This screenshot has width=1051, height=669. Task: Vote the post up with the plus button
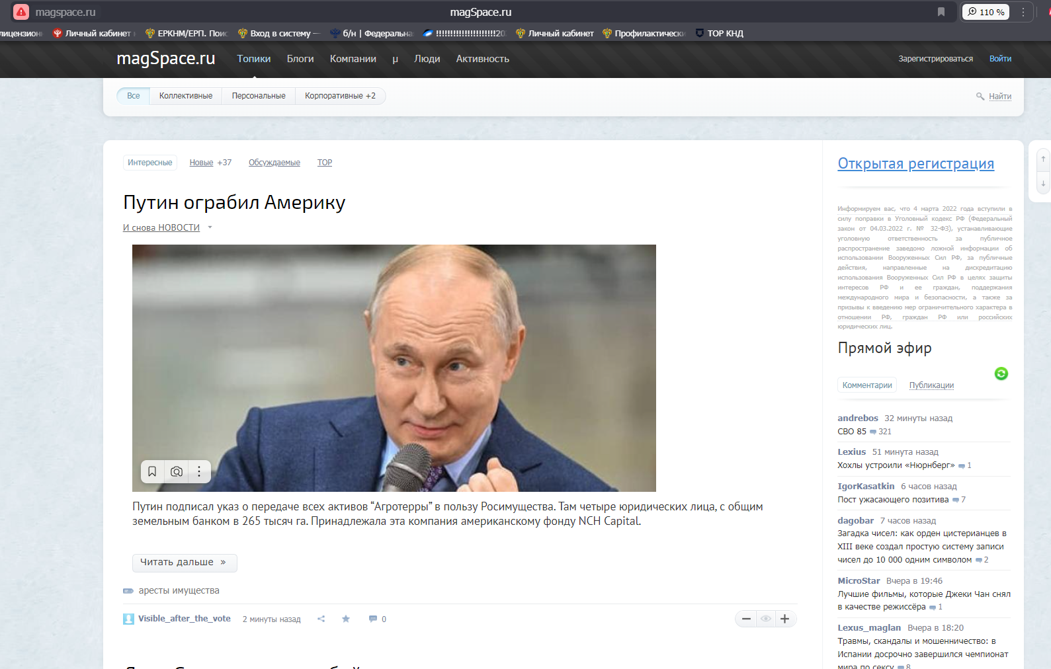click(784, 619)
